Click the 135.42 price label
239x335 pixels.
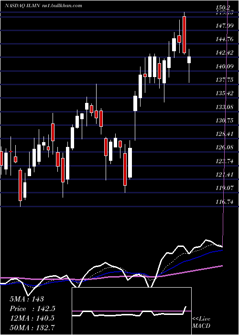(x=224, y=93)
